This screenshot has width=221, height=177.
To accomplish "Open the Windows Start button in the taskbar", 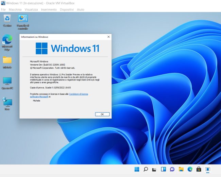I will pyautogui.click(x=137, y=169).
